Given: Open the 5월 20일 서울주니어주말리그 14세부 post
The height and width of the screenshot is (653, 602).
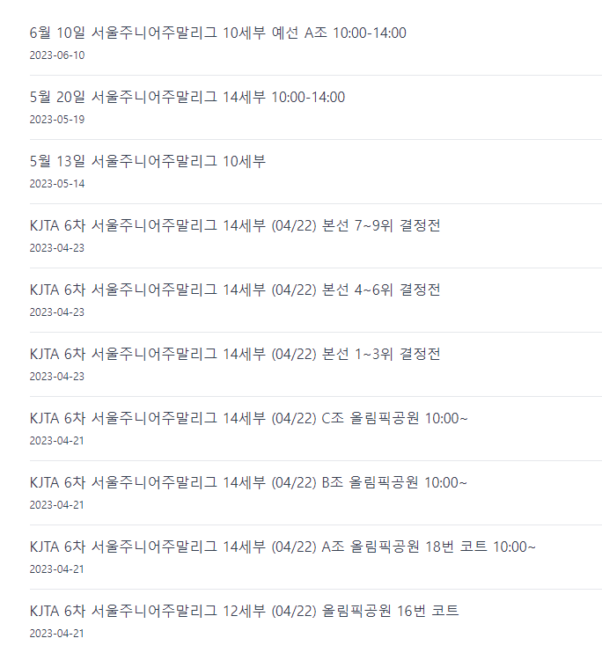Looking at the screenshot, I should pos(187,97).
